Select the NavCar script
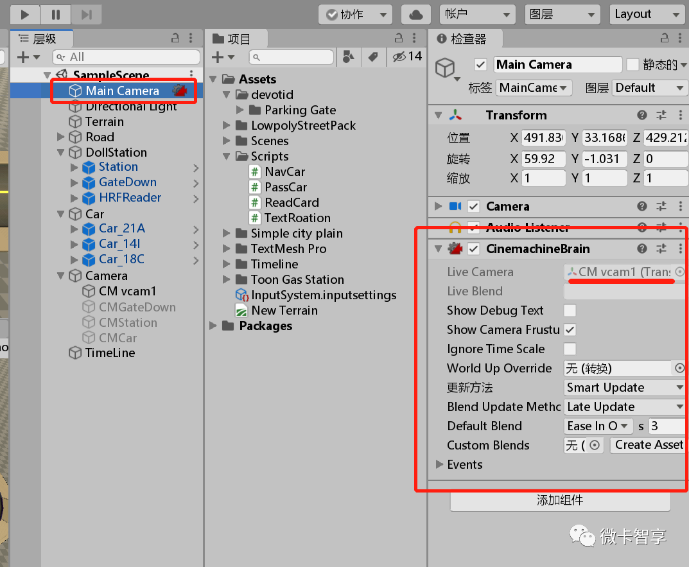 pyautogui.click(x=284, y=171)
